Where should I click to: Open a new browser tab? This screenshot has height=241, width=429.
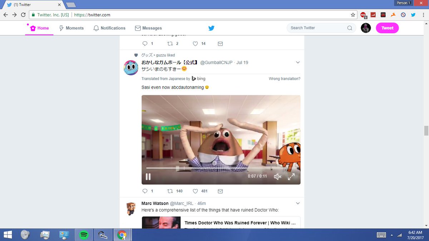71,5
